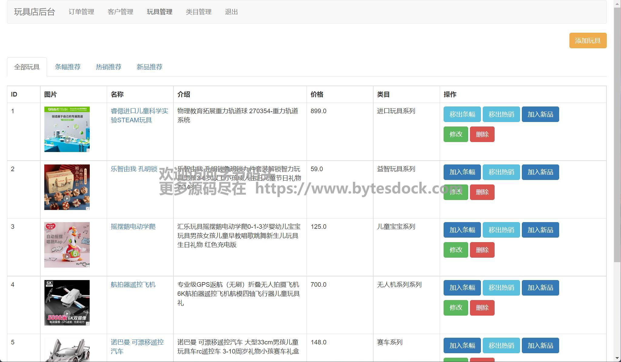Click 修改 for 摇摆鹅电动学爬 row
621x362 pixels.
(x=455, y=250)
